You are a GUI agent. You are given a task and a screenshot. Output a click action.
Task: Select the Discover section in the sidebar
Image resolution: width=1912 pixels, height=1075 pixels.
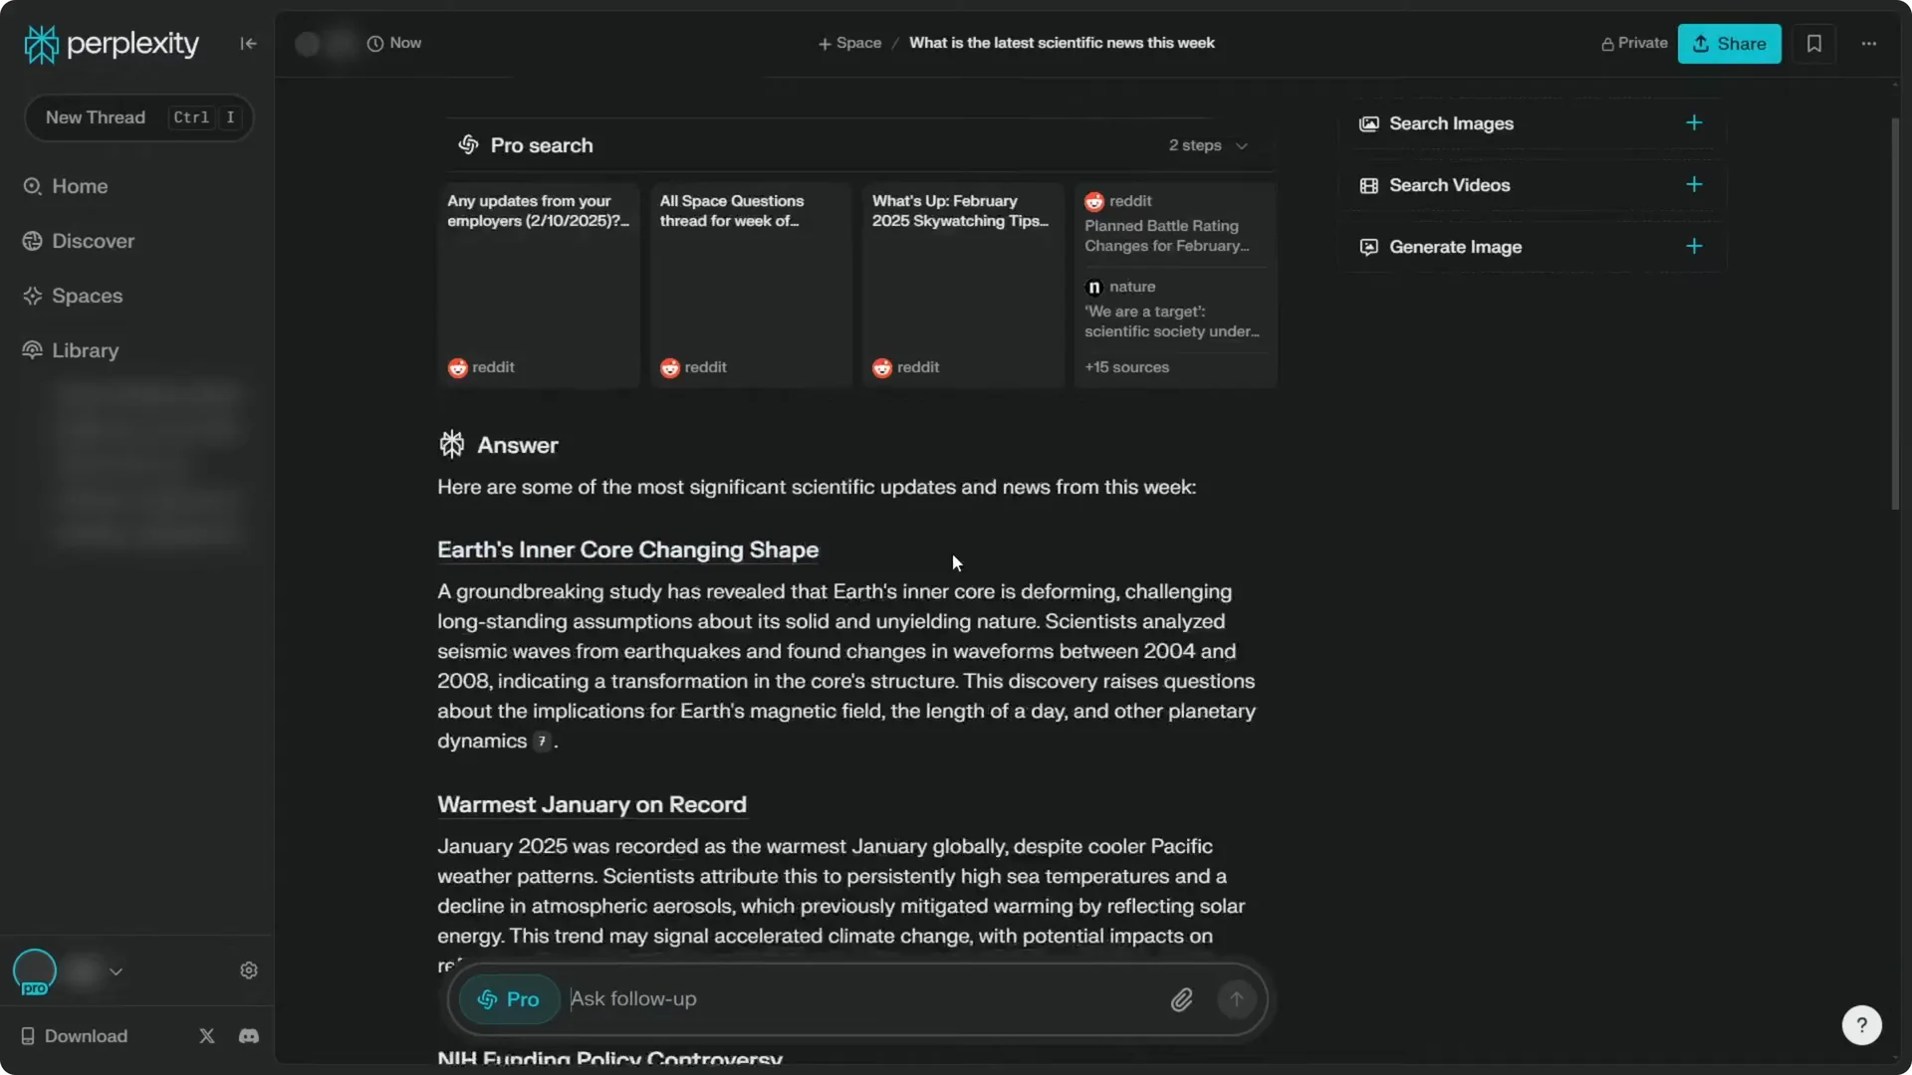pyautogui.click(x=92, y=241)
